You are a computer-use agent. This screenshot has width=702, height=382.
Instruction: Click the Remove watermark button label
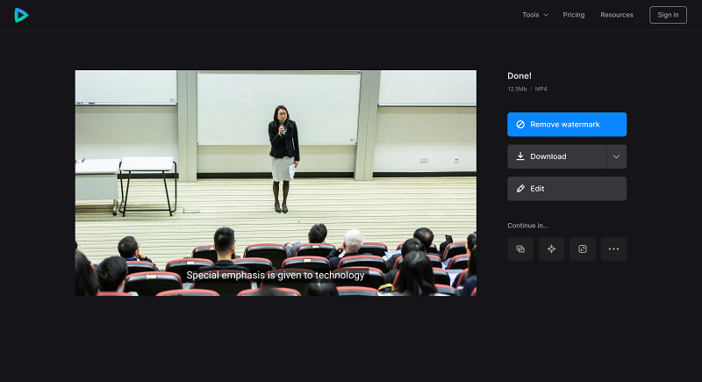[565, 125]
